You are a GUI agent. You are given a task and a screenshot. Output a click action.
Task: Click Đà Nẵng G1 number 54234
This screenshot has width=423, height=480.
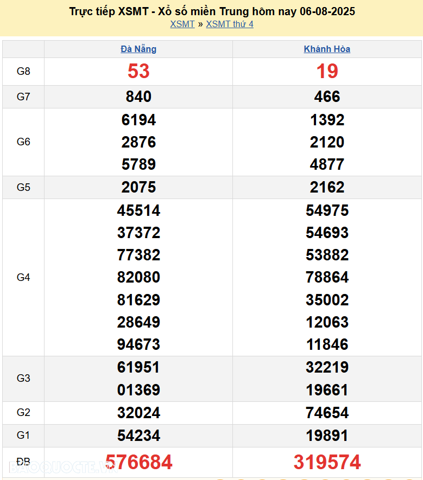point(138,436)
